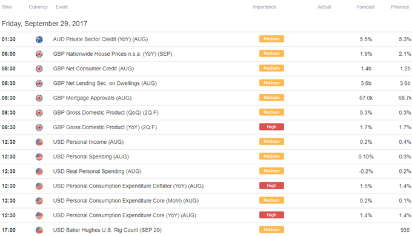Click previous value 1.2b for Net Consumer Credit
Viewport: 412px width, 236px height.
[405, 69]
